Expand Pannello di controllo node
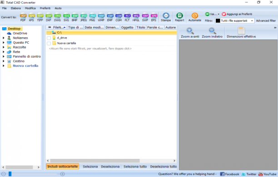Viewport: 278px width, 177px height. pyautogui.click(x=3, y=56)
